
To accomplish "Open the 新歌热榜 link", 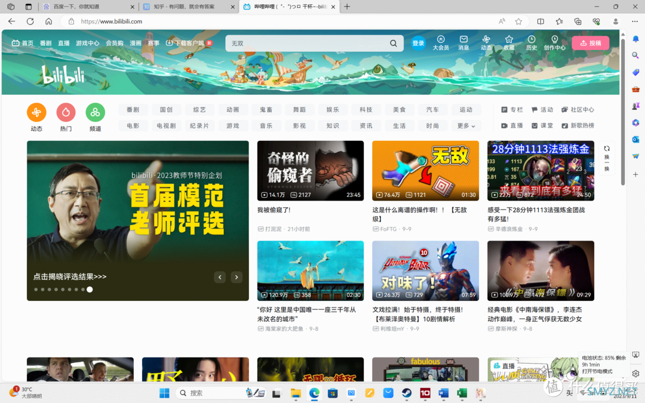I will click(x=578, y=125).
